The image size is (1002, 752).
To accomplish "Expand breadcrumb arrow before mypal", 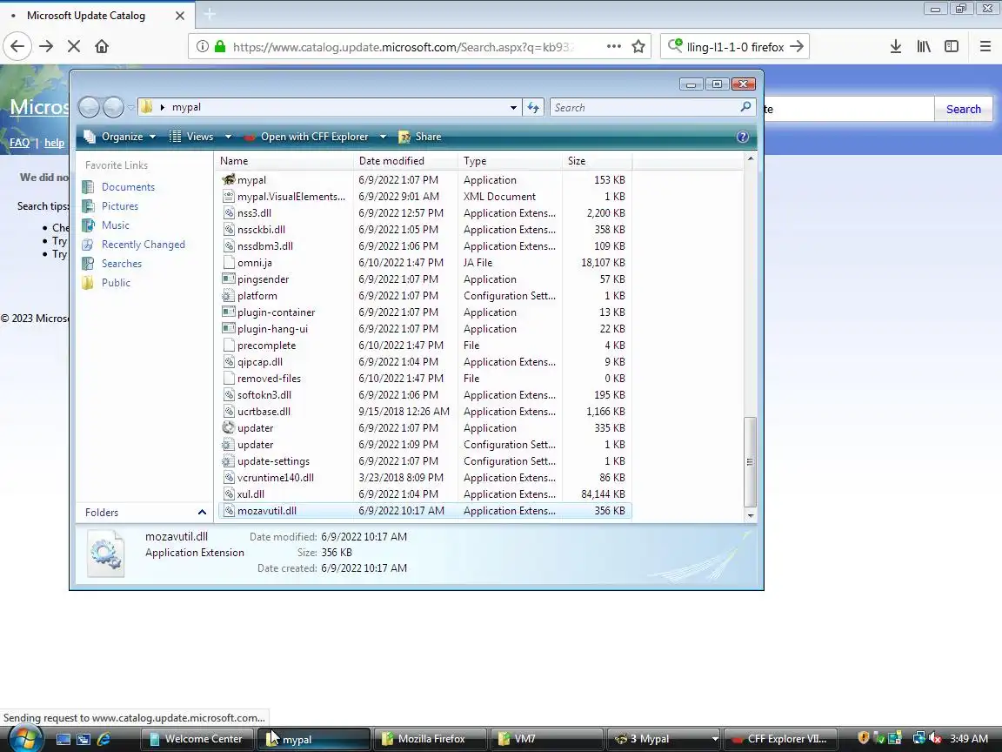I will (x=163, y=107).
